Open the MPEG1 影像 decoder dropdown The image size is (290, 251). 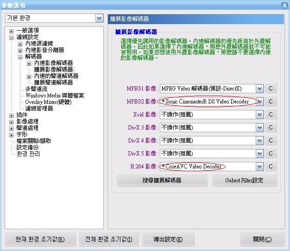click(259, 89)
